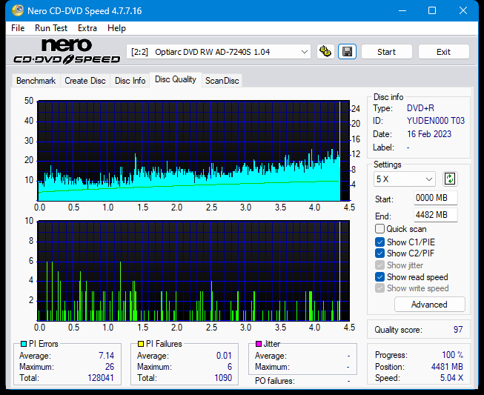Minimize the Nero window

[x=402, y=11]
